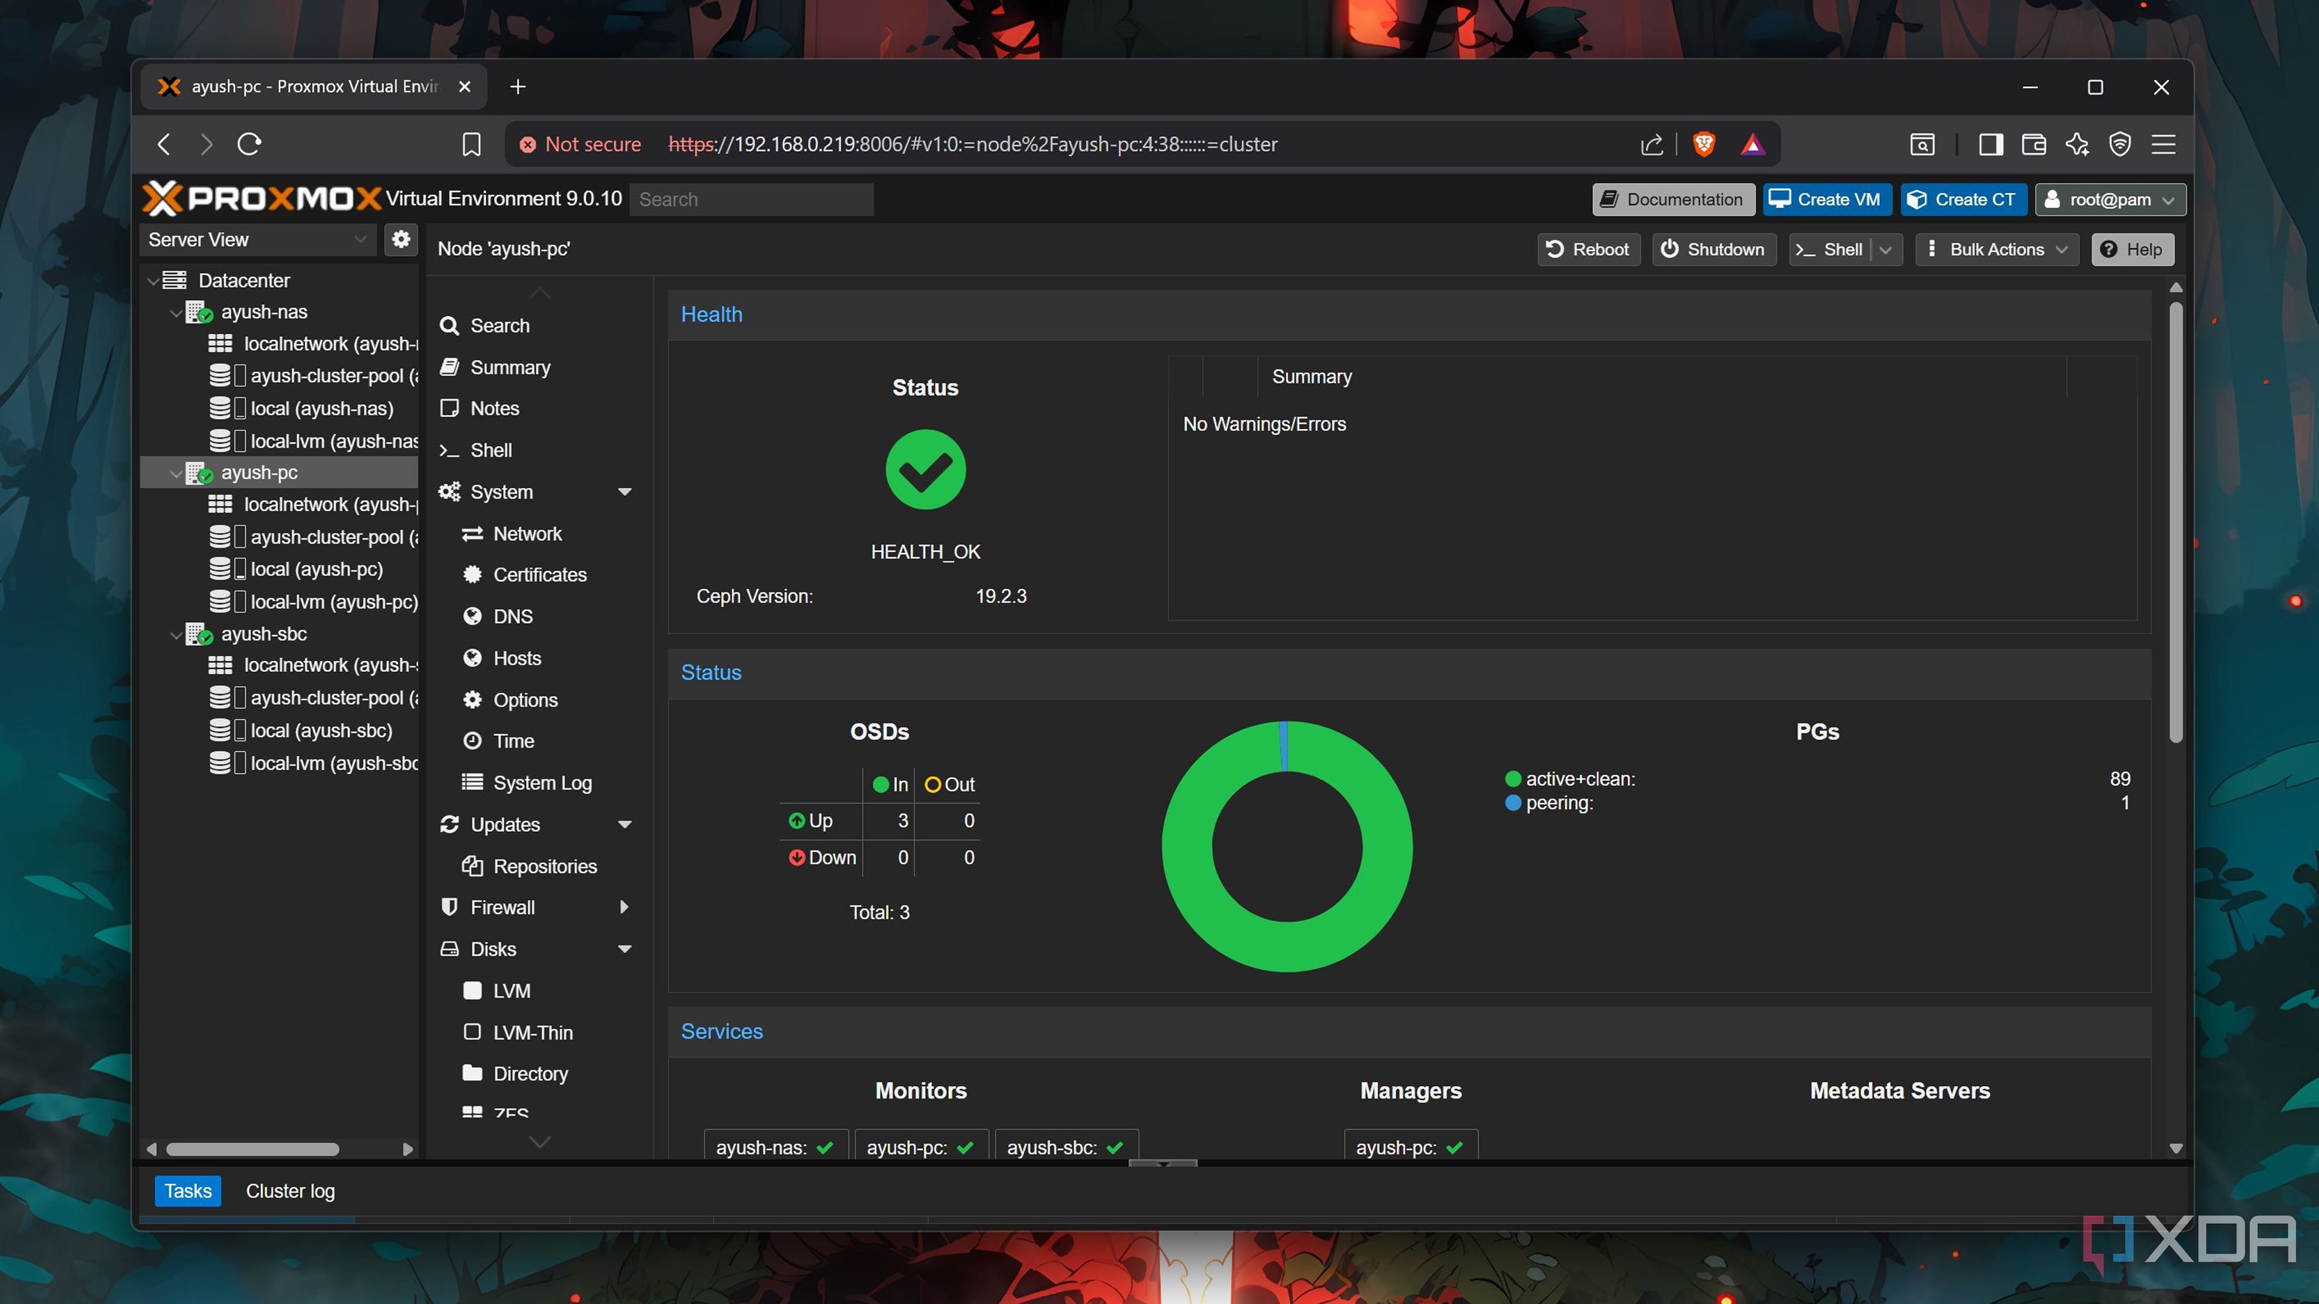Open Brave VPN shield icon
The image size is (2319, 1304).
(x=2120, y=144)
